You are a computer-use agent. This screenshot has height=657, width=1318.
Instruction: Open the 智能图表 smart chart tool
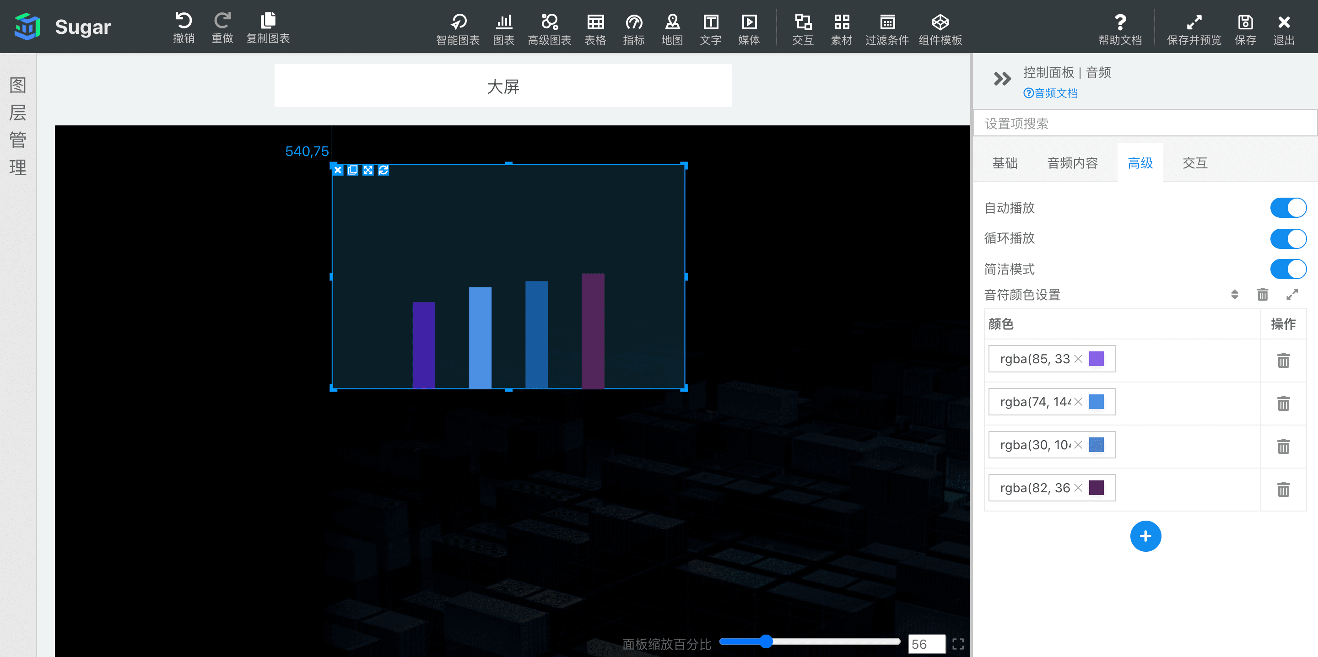458,29
